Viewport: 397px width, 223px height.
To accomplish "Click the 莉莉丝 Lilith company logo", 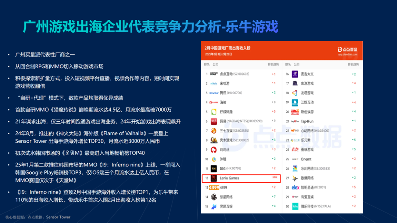I will [214, 149].
